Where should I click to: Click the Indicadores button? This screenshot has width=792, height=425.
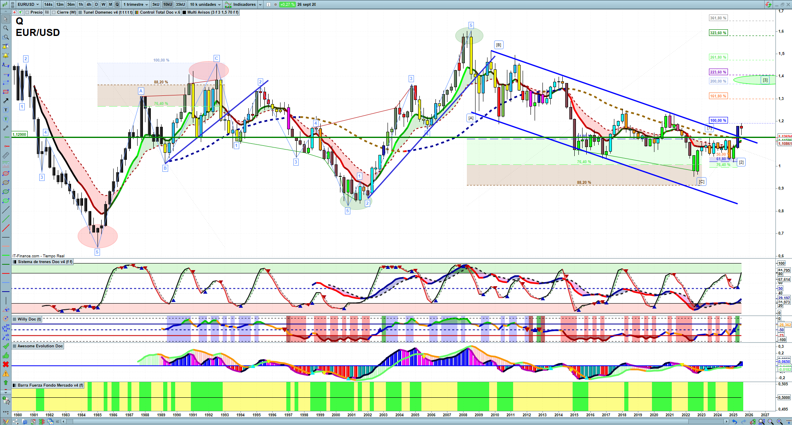(244, 5)
